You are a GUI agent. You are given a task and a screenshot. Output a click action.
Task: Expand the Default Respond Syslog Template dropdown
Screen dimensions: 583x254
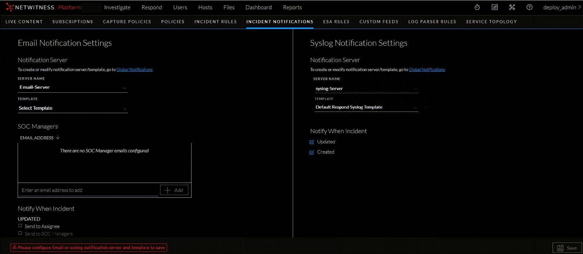tap(366, 107)
